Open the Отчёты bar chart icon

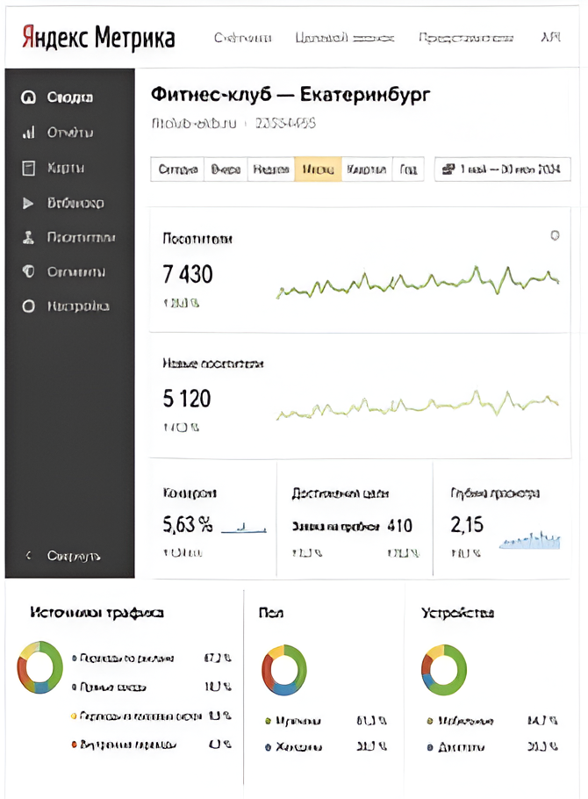pos(28,133)
